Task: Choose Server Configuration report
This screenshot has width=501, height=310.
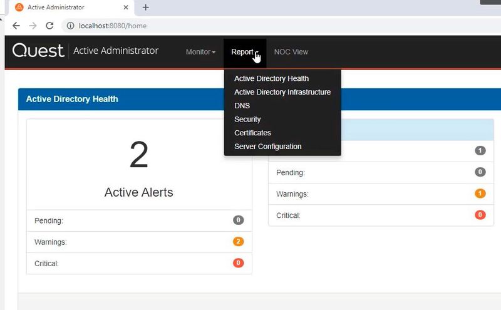Action: tap(267, 147)
